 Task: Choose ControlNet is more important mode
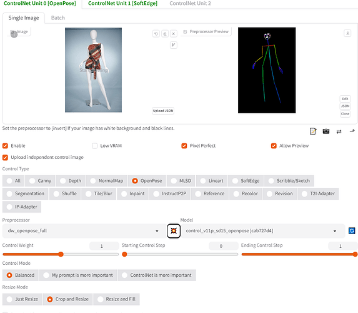coord(157,275)
